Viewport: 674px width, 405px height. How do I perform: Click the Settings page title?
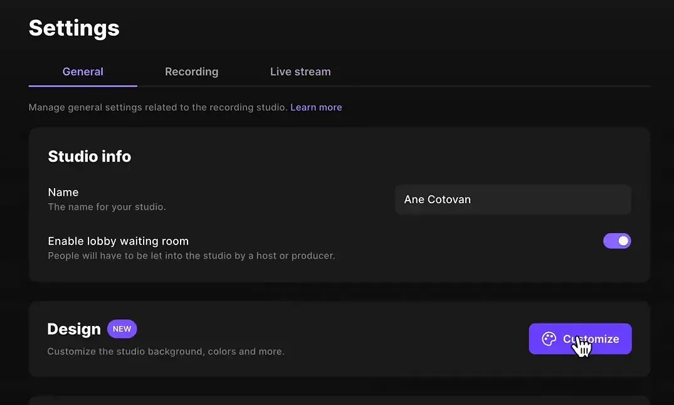[73, 28]
